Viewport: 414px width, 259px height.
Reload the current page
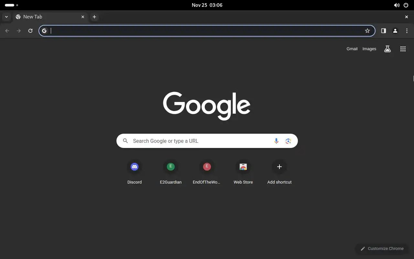pyautogui.click(x=30, y=31)
